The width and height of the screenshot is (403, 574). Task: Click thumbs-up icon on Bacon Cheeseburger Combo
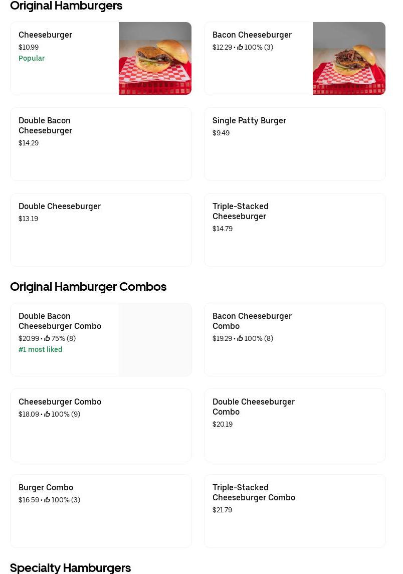coord(240,338)
